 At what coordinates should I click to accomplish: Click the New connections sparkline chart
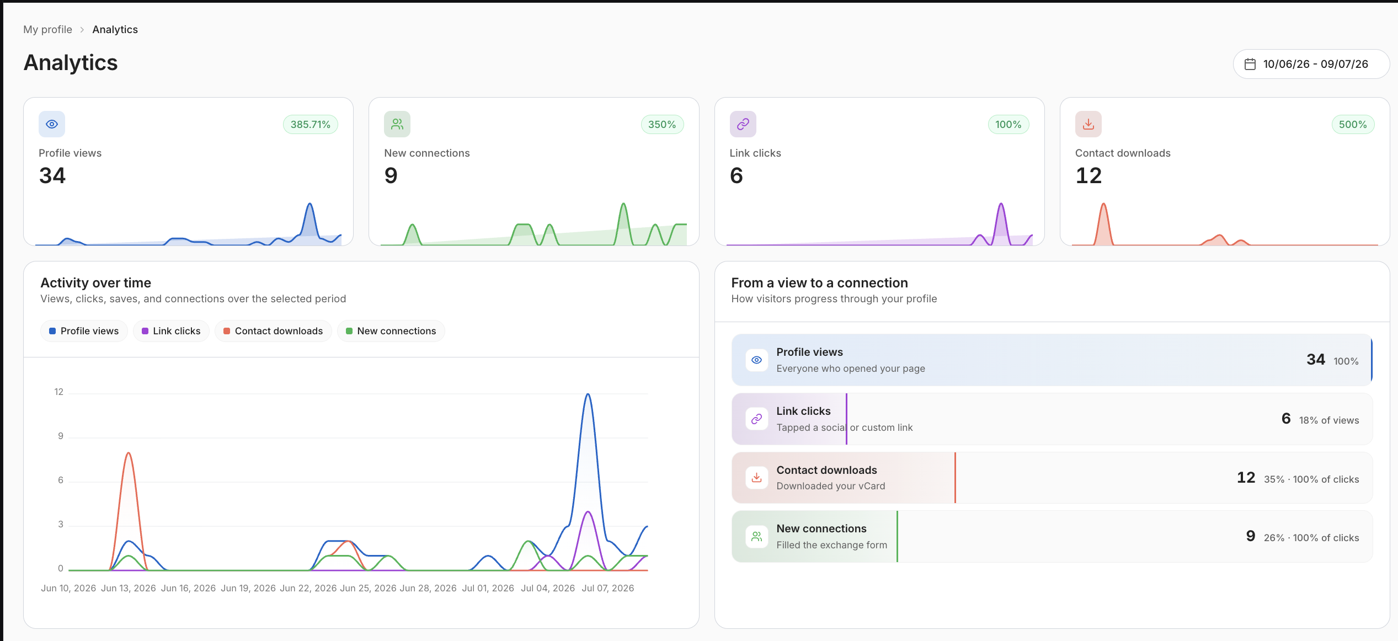533,223
